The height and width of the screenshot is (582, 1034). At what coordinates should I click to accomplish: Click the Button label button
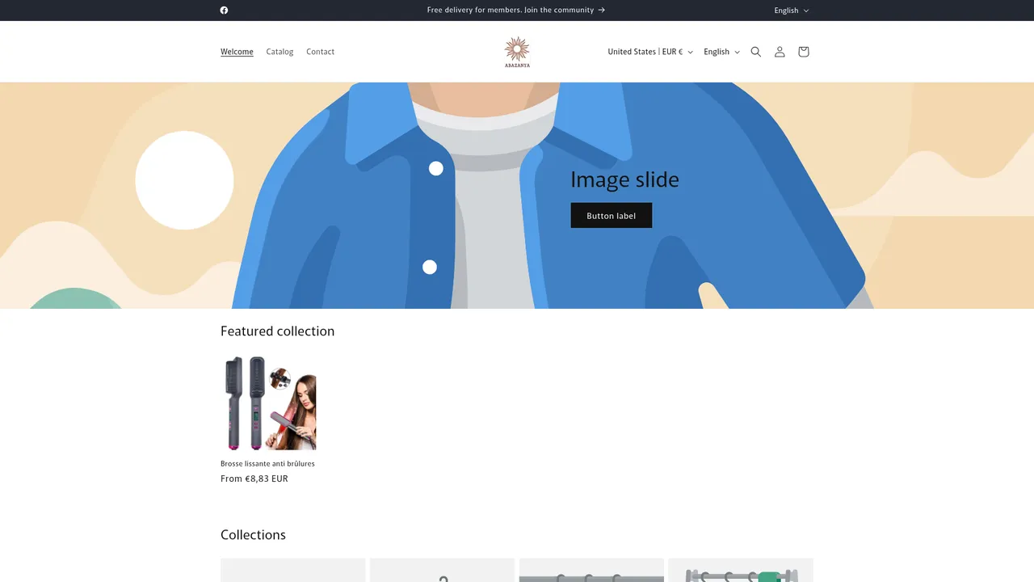[612, 215]
